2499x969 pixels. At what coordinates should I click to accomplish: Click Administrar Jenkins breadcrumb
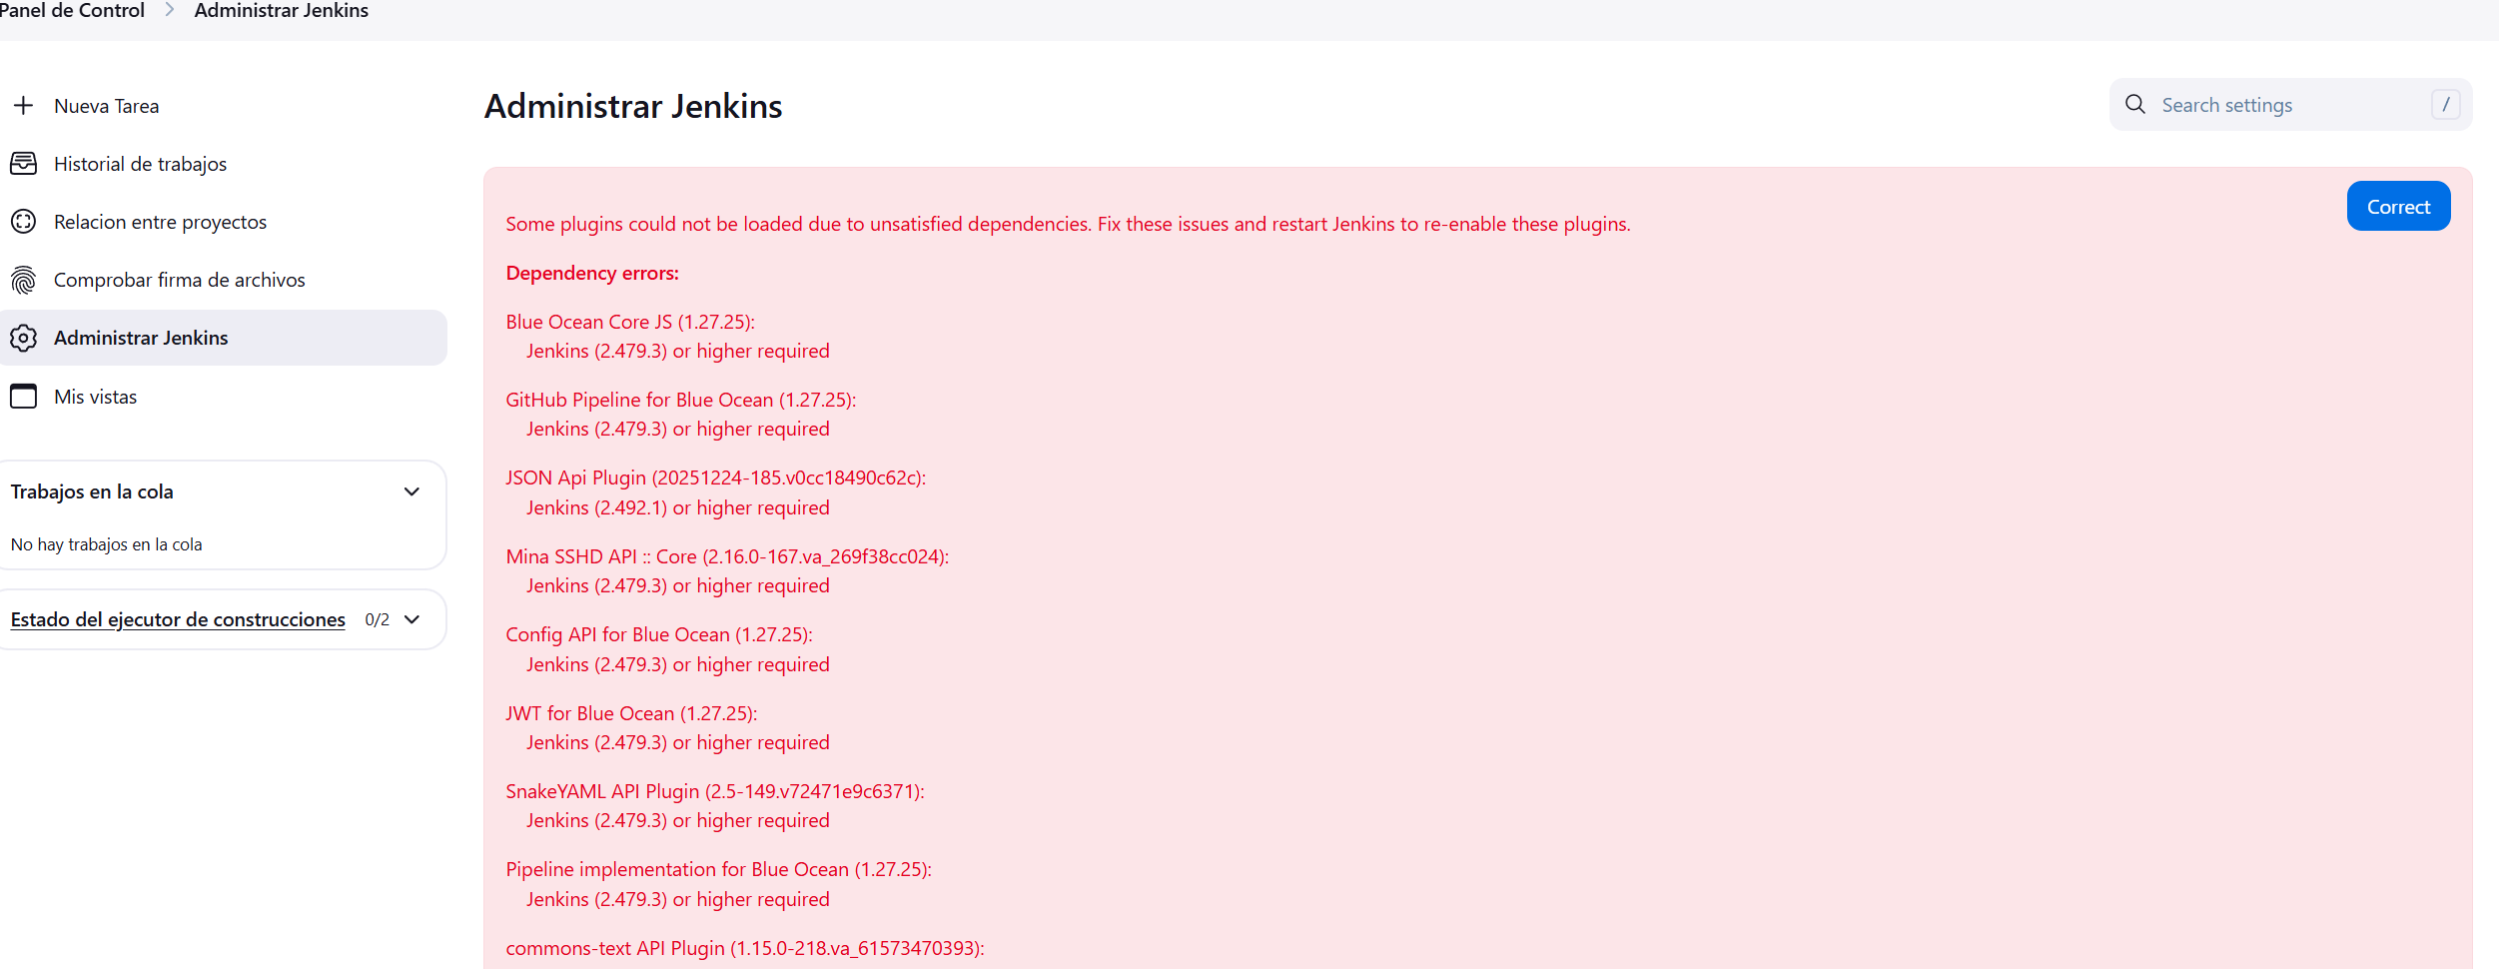pos(282,11)
